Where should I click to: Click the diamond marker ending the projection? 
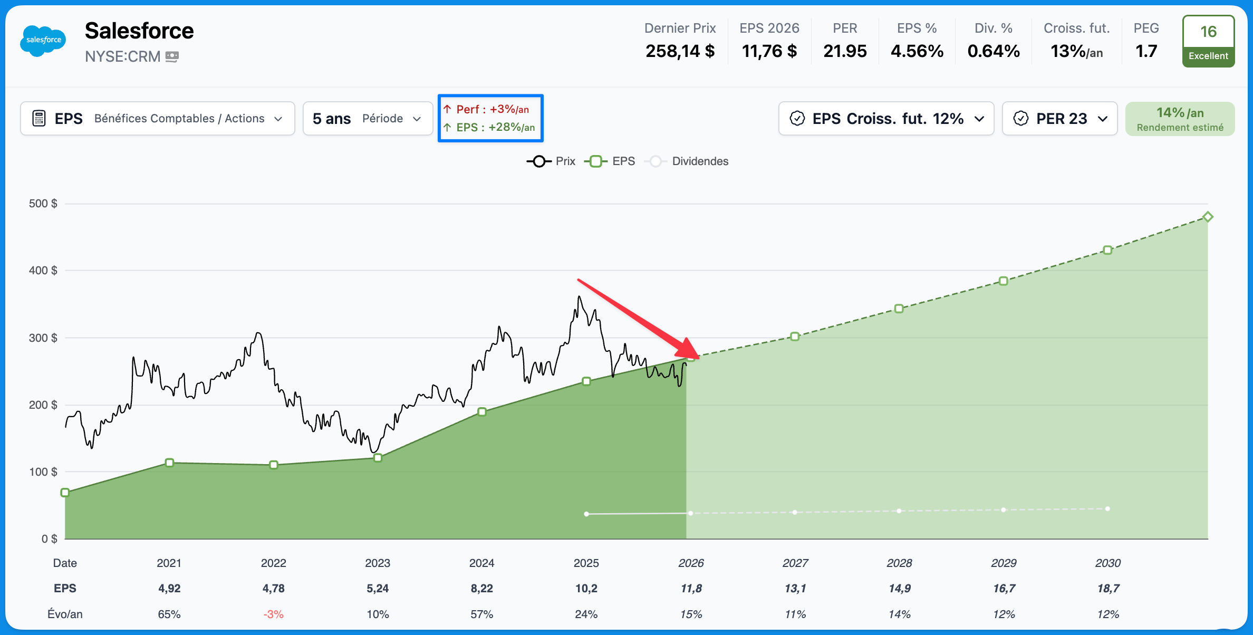tap(1208, 217)
